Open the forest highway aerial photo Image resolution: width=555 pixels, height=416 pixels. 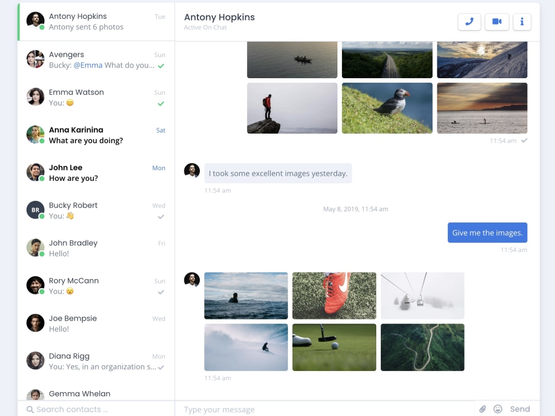387,60
